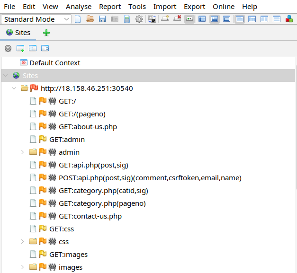Select the admin folder node
Screen dimensions: 297x273
pyautogui.click(x=69, y=152)
